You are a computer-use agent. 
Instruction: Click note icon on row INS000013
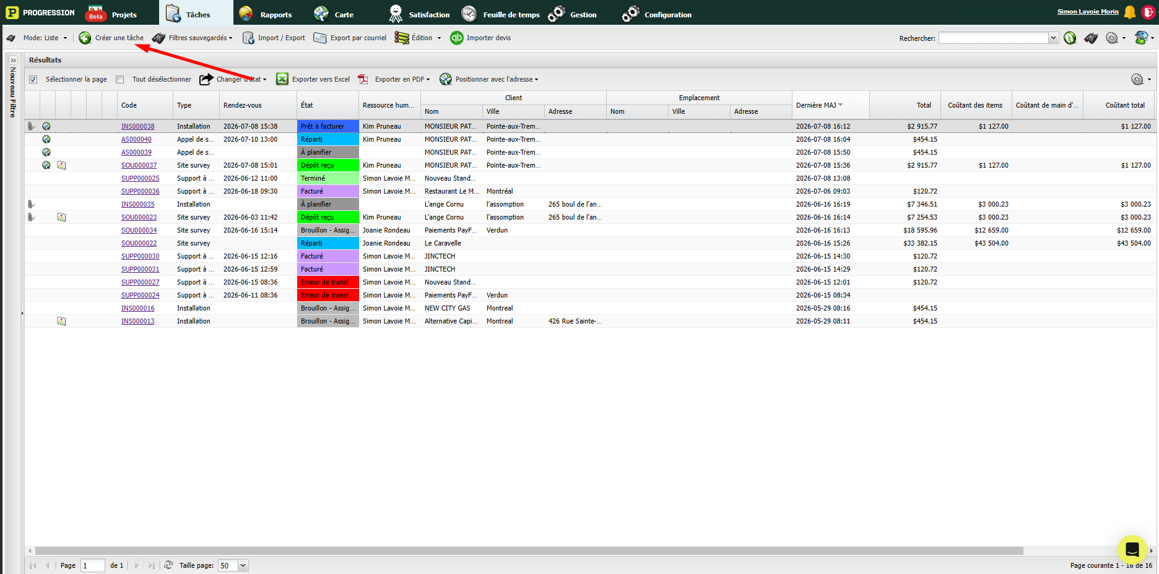[x=61, y=321]
